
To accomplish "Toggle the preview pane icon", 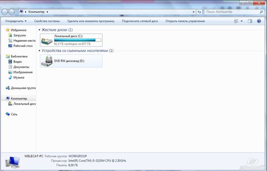I will coord(250,21).
